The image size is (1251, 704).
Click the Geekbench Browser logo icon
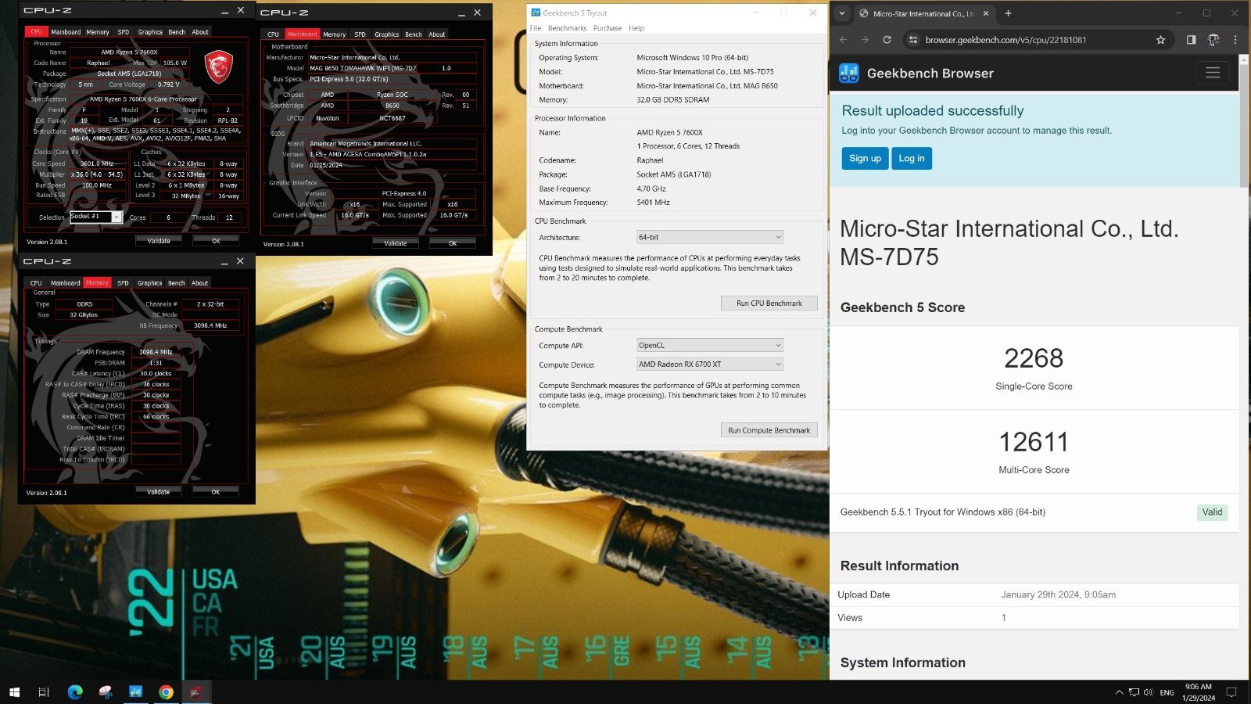pyautogui.click(x=848, y=74)
